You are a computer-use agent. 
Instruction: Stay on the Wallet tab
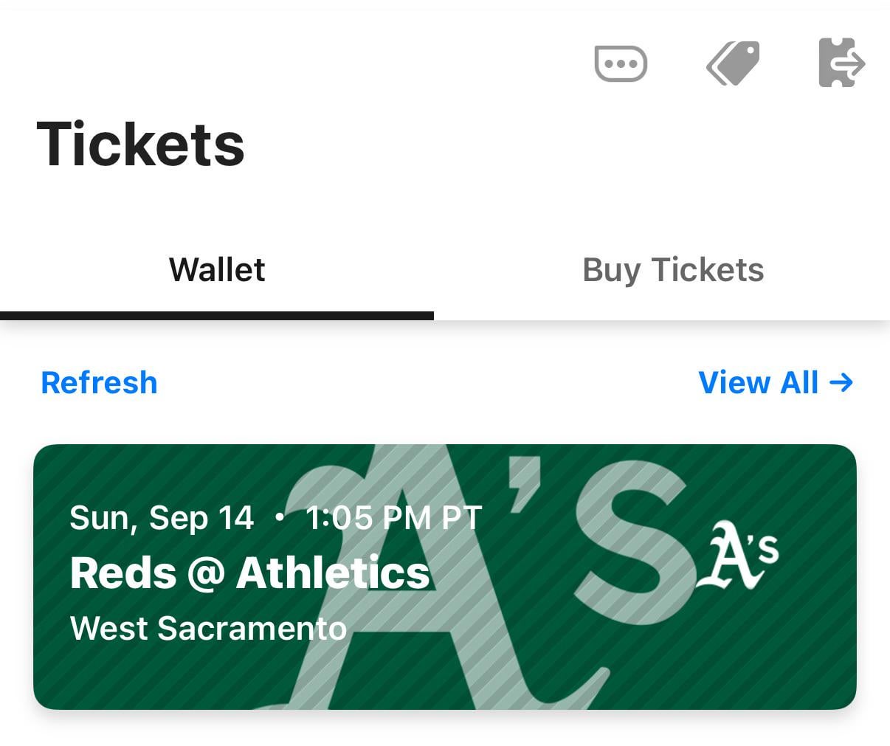[216, 270]
